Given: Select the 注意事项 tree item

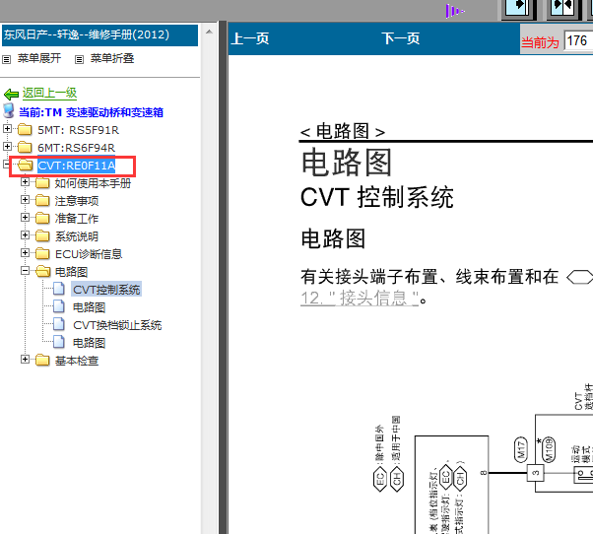Looking at the screenshot, I should click(x=77, y=201).
